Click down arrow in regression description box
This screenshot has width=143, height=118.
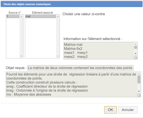tap(139, 91)
